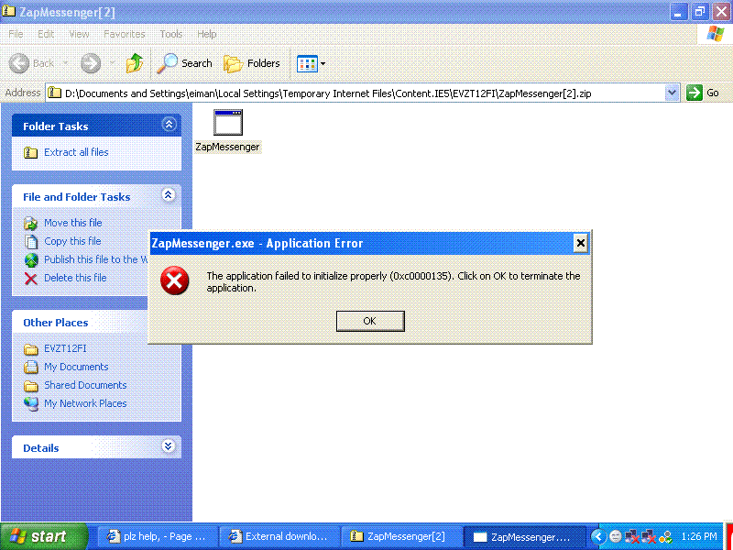Expand the Details panel
The image size is (733, 550).
(x=168, y=446)
